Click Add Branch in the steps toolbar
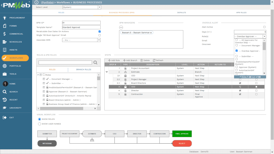274x154 pixels. tap(130, 60)
